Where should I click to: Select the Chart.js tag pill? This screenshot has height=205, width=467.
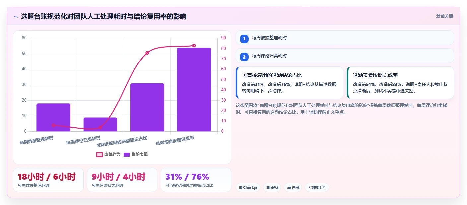(x=248, y=187)
